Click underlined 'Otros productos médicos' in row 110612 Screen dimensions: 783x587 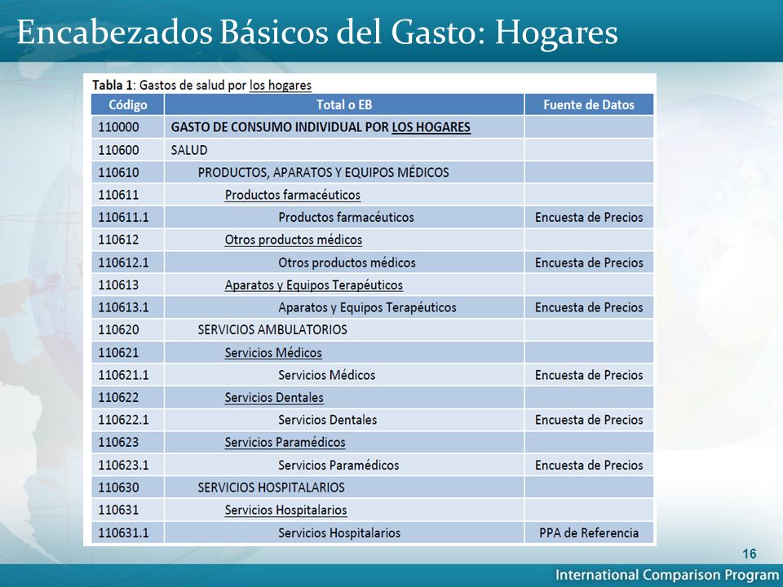tap(293, 240)
